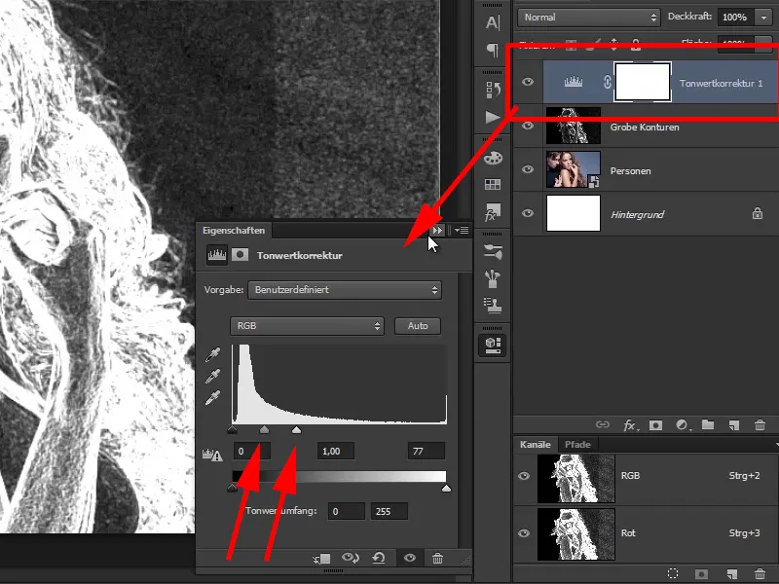Switch to the mask icon in Eigenschaften
Image resolution: width=779 pixels, height=584 pixels.
click(240, 255)
